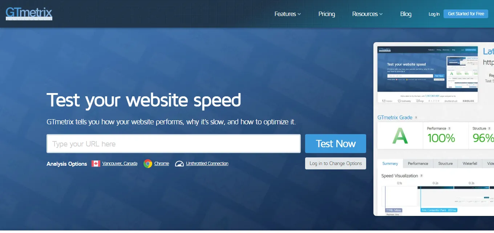Click the GTmetrix Grade help icon

point(416,118)
